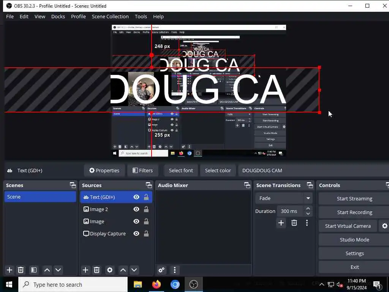
Task: Undock the Scene Transitions panel
Action: (310, 185)
